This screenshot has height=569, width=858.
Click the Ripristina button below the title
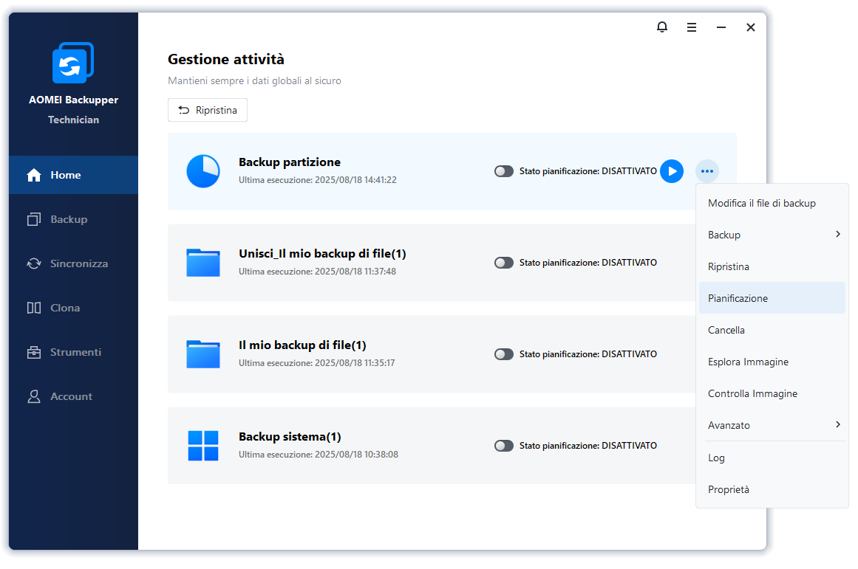[208, 110]
